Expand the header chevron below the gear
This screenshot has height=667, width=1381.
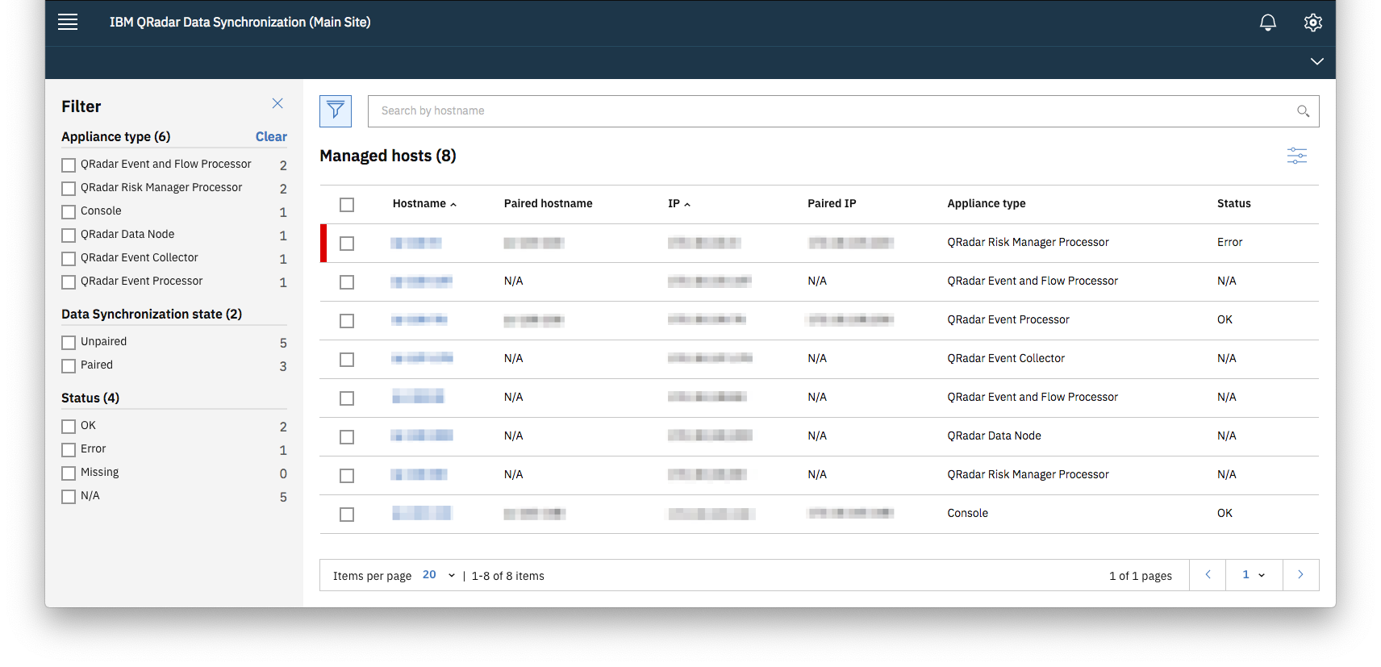(1317, 61)
